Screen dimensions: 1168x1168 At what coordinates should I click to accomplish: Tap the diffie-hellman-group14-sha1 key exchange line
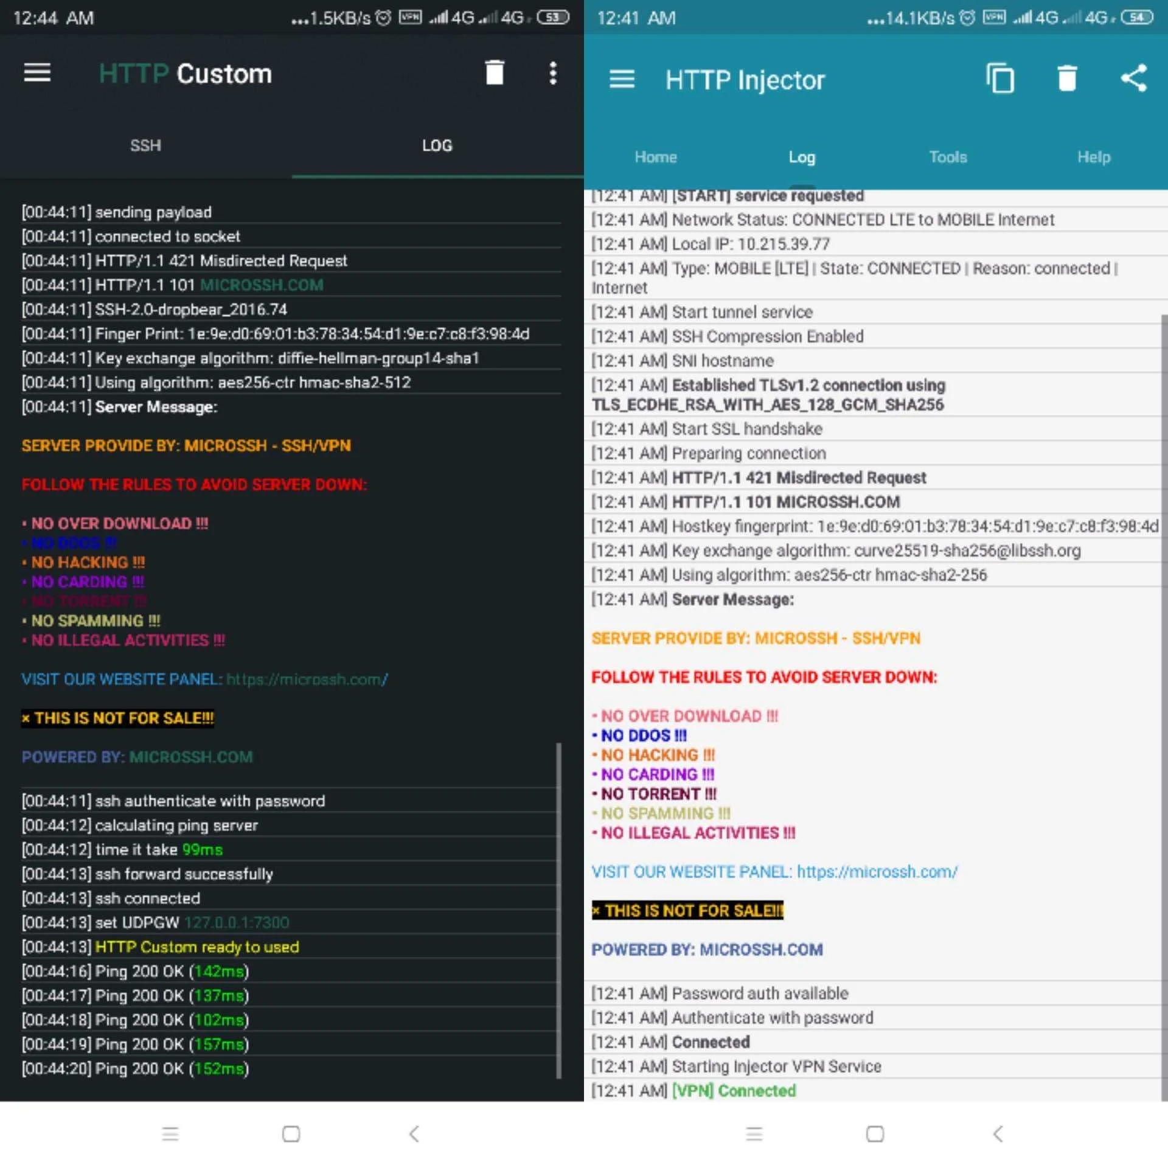[251, 358]
